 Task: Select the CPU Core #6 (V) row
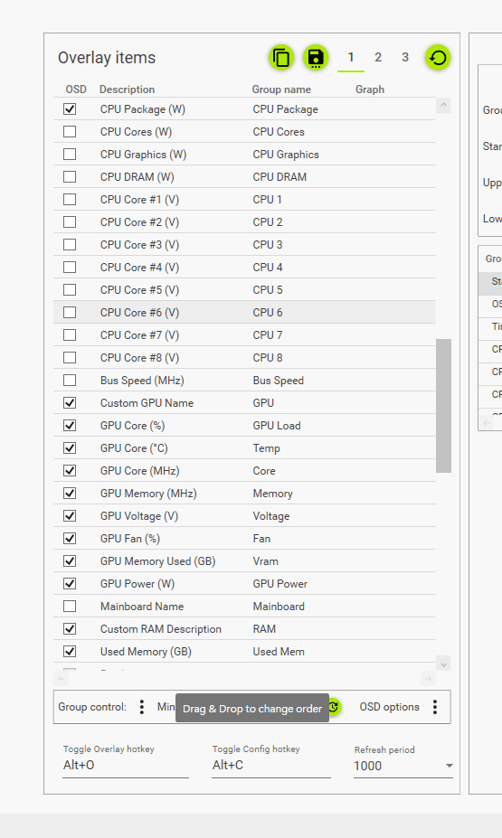click(244, 312)
